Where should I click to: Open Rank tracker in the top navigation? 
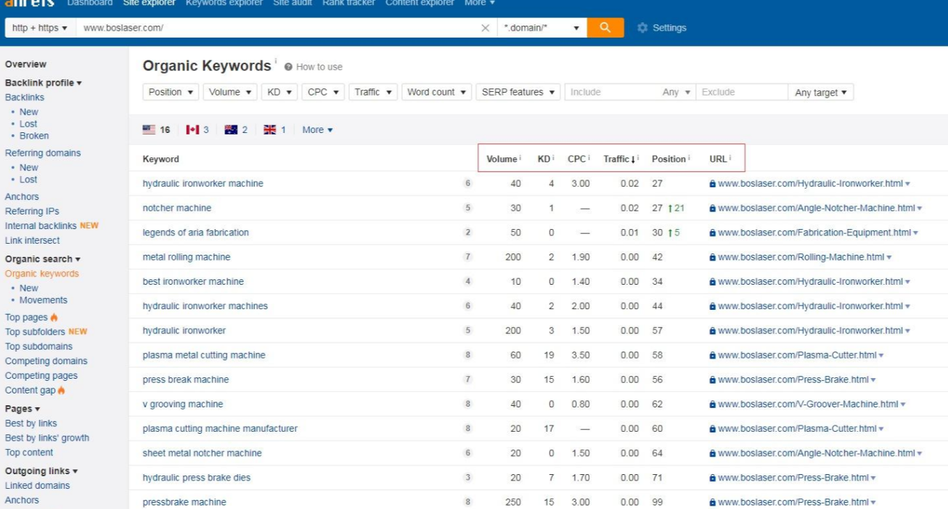[x=348, y=3]
